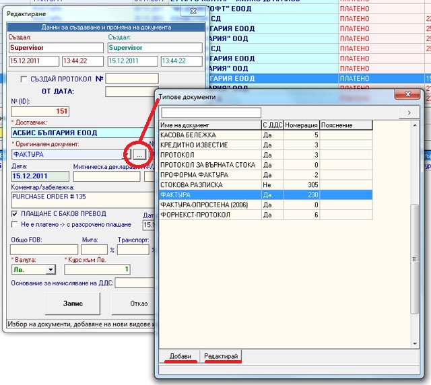431x385 pixels.
Task: Select the highlighted ФАКТУРА row in list
Action: point(266,195)
